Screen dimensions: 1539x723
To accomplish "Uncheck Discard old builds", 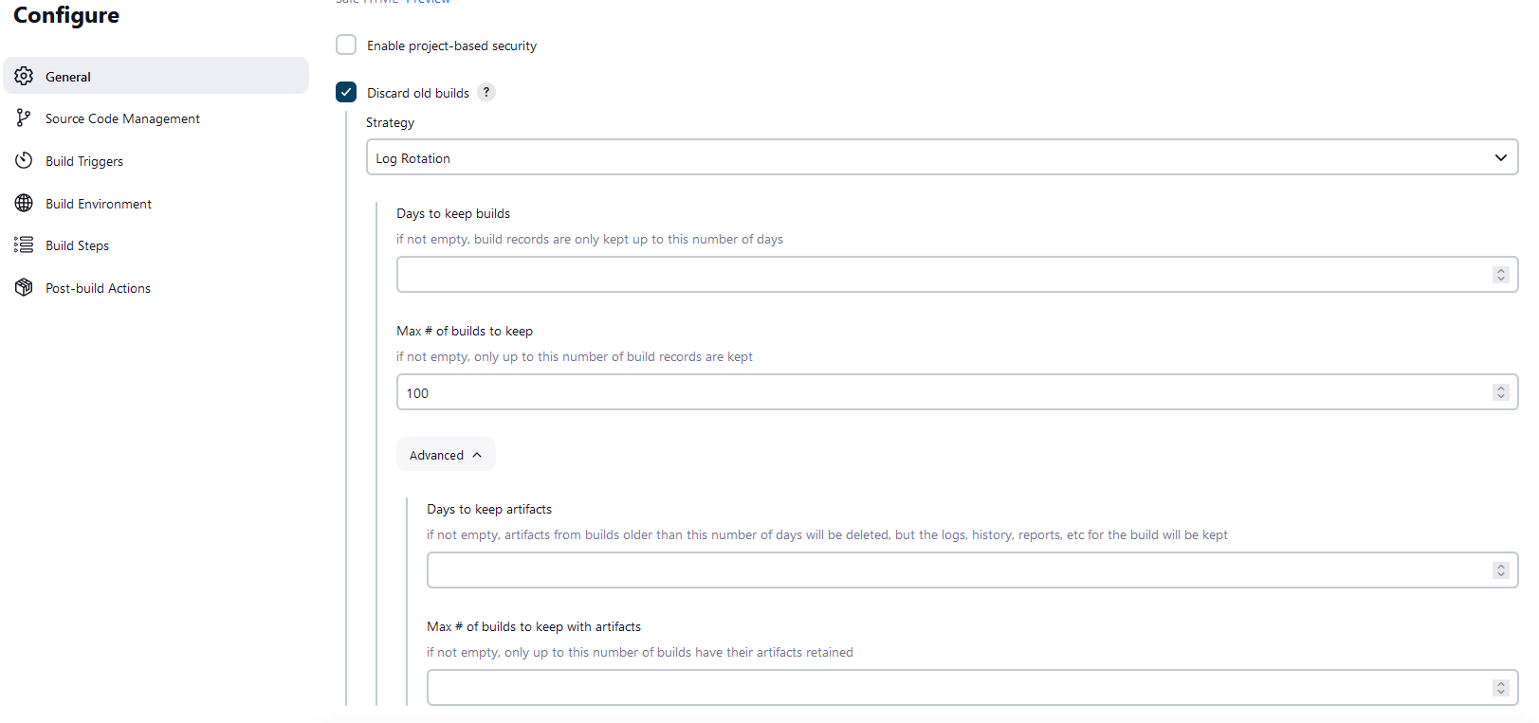I will (x=346, y=93).
